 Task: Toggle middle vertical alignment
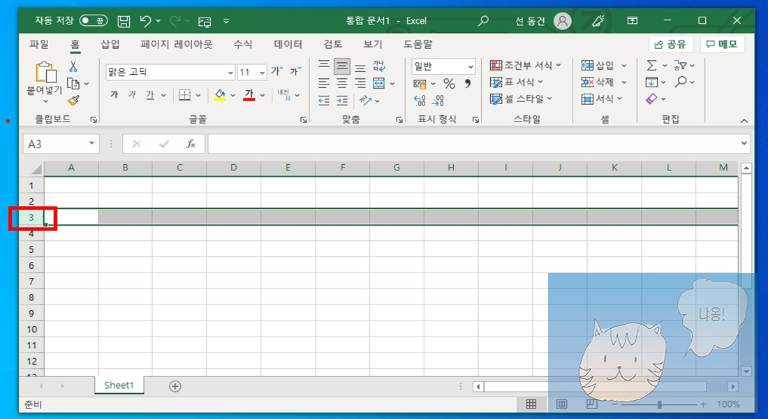tap(342, 66)
